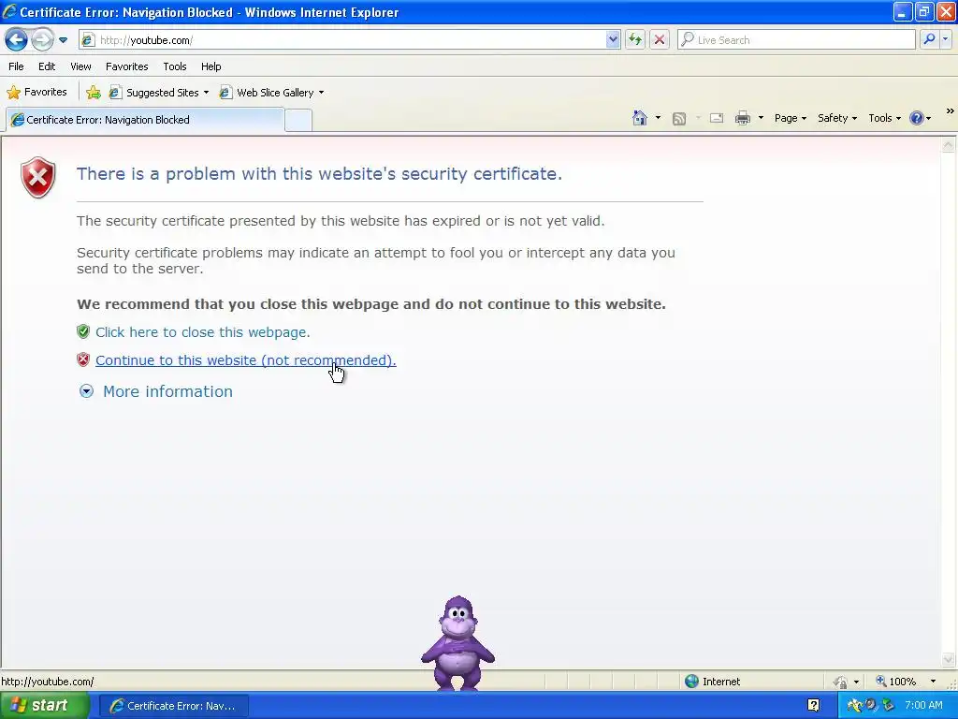The image size is (958, 719).
Task: Expand Home button dropdown arrow
Action: (x=658, y=118)
